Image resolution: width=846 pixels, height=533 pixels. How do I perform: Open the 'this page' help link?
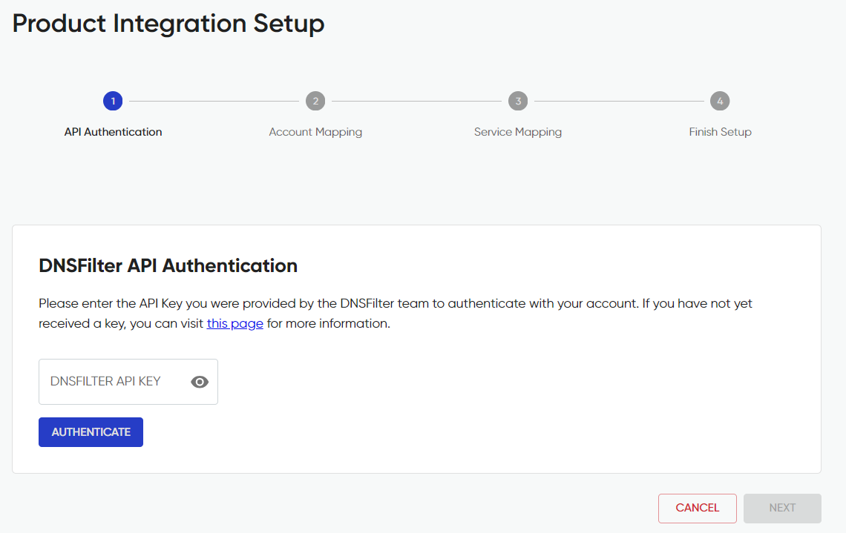click(235, 323)
